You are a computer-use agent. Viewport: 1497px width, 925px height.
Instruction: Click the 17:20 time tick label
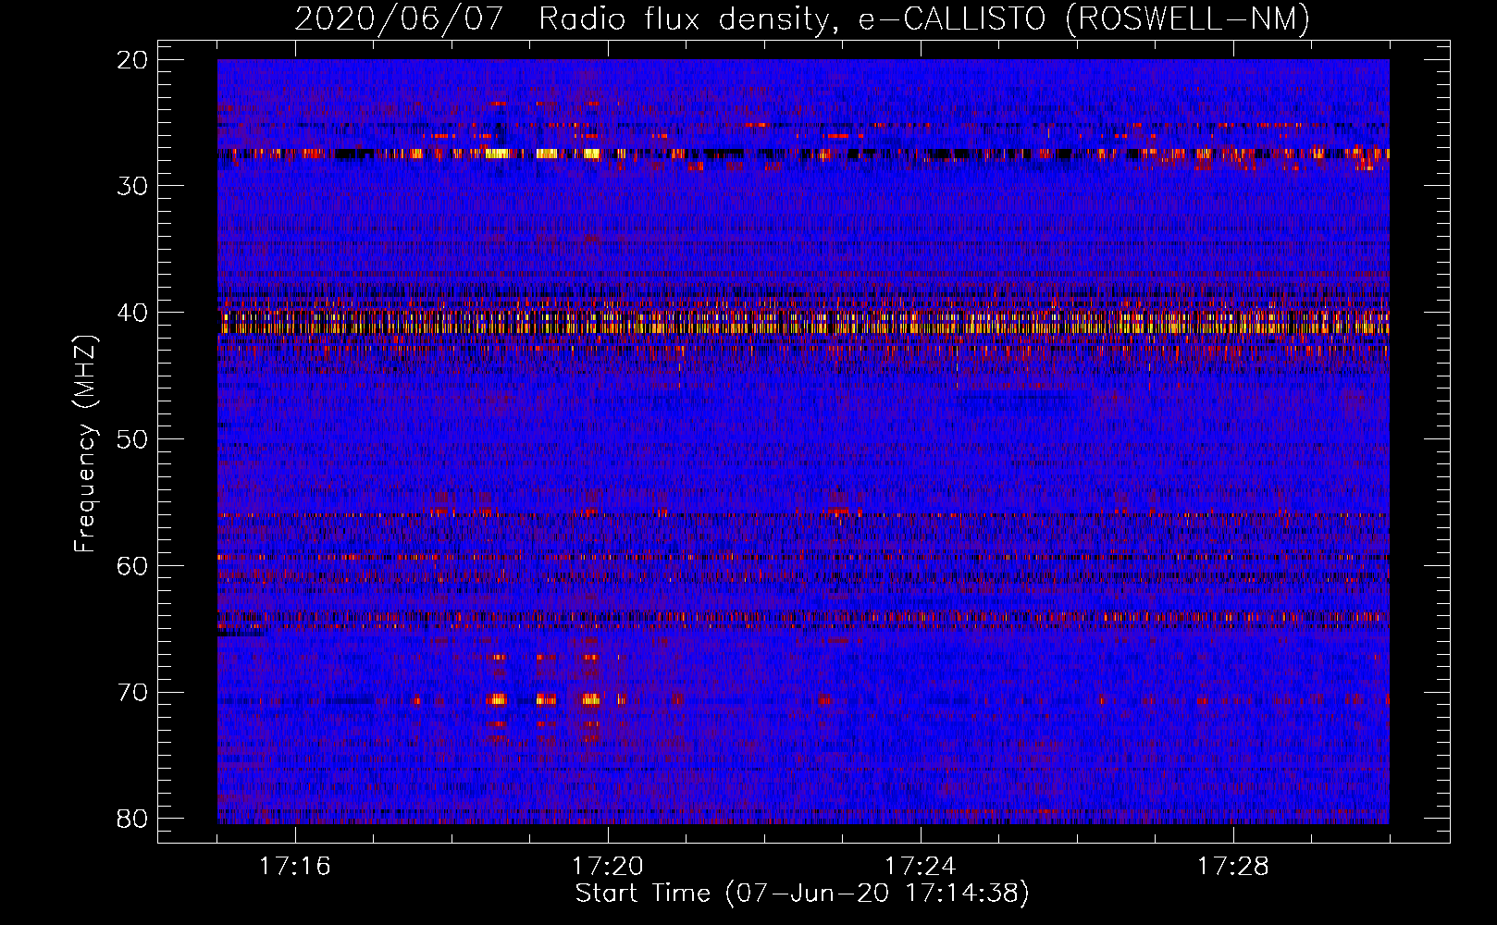pyautogui.click(x=608, y=867)
